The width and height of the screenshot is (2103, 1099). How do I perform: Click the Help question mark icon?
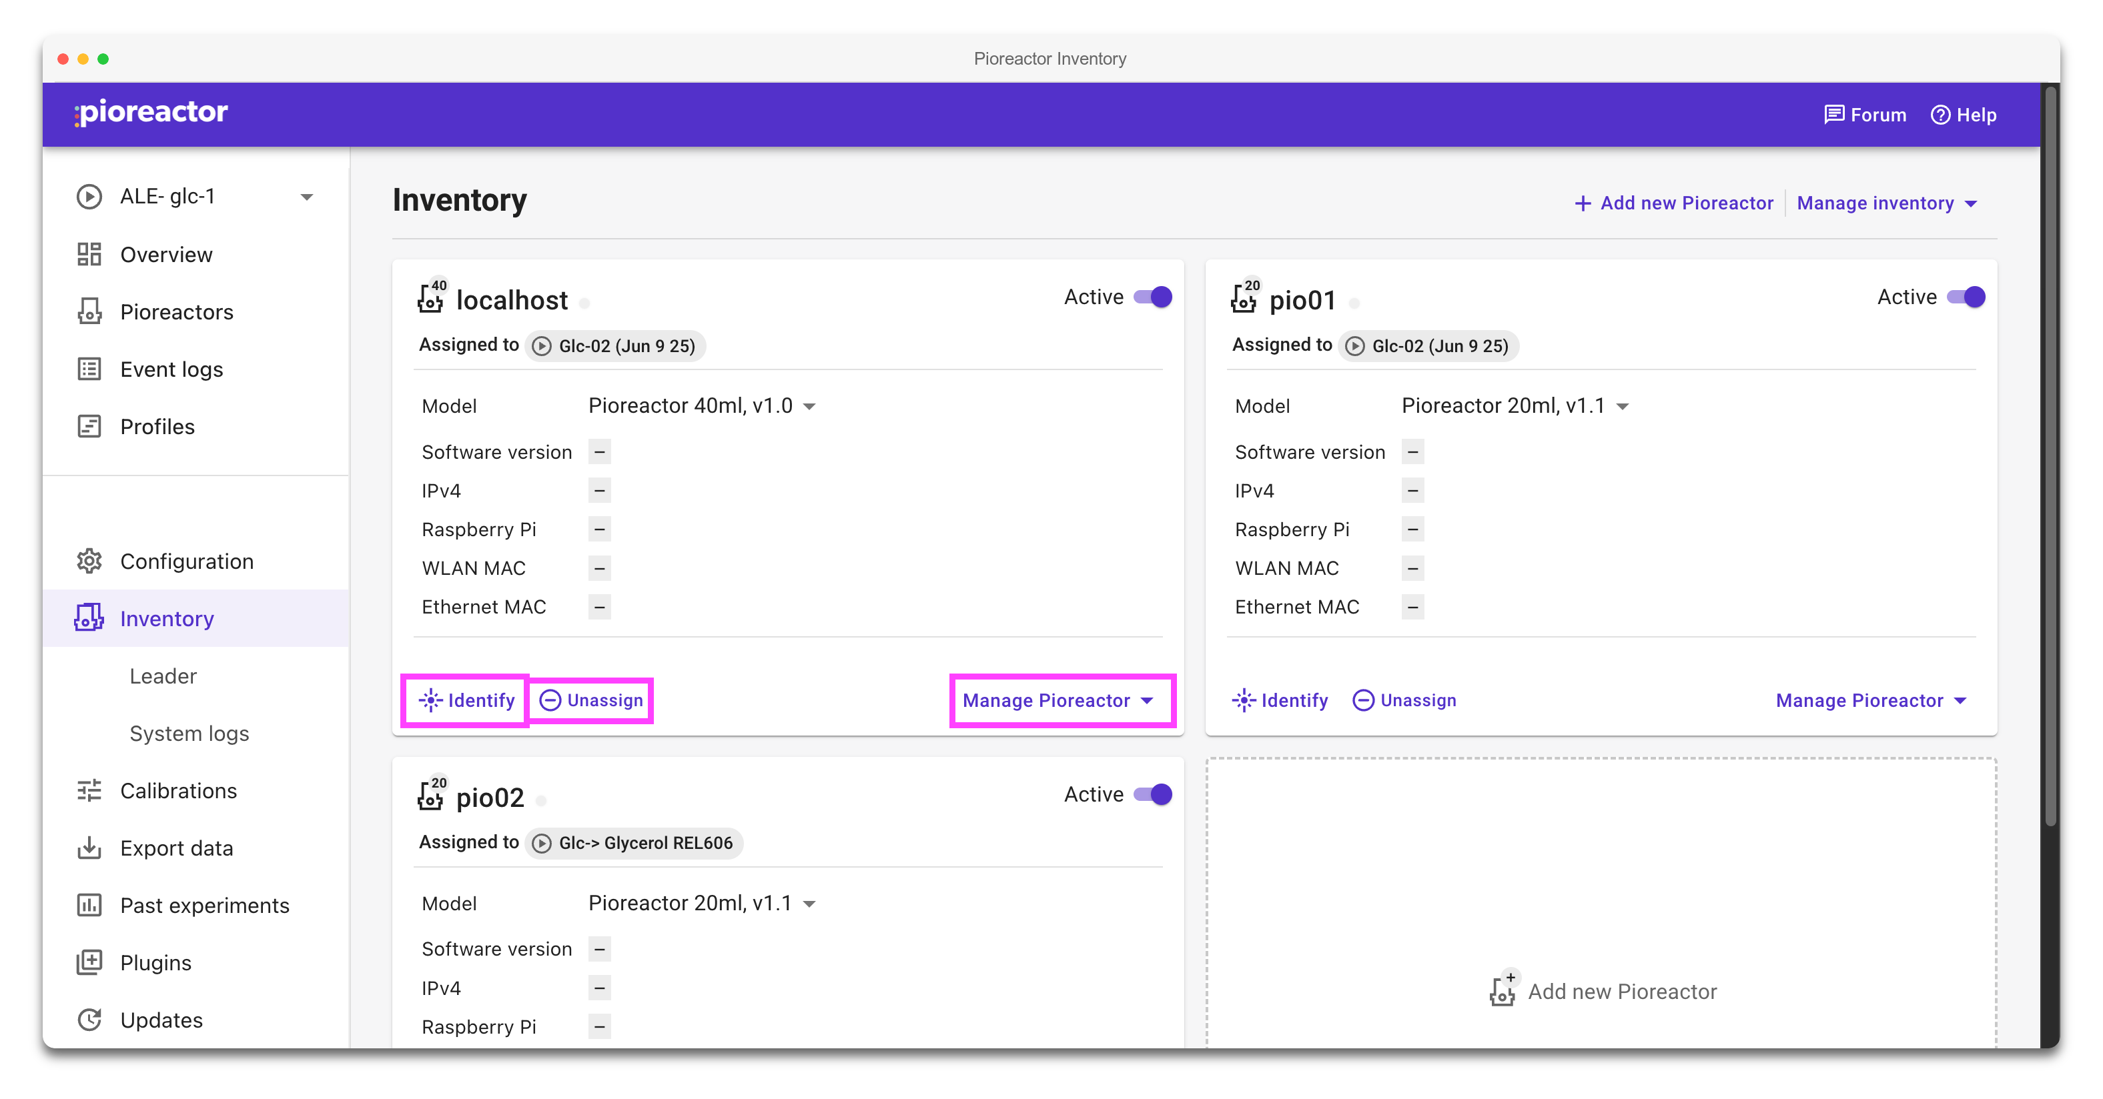tap(1940, 115)
